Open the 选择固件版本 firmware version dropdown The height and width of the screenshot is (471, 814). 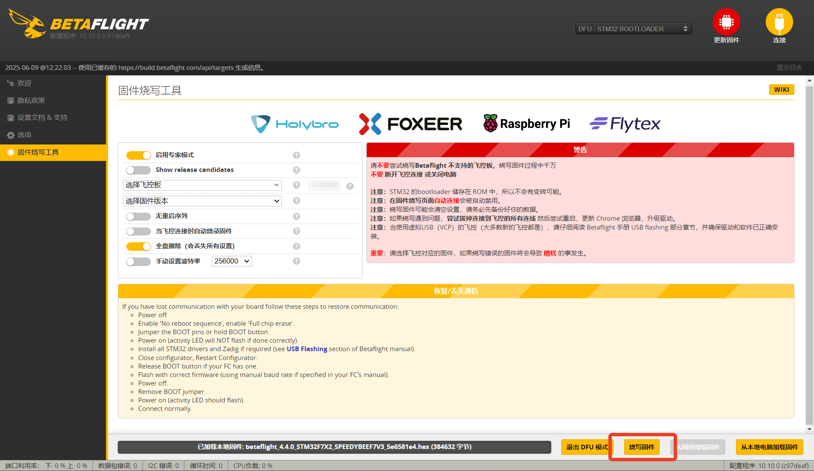pos(202,201)
